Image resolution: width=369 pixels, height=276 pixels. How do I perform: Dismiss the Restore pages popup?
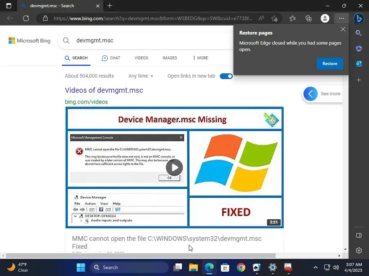[343, 29]
